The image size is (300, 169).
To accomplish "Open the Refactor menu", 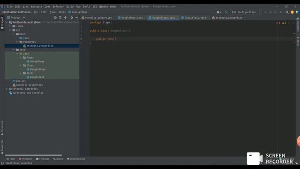I will click(x=58, y=7).
